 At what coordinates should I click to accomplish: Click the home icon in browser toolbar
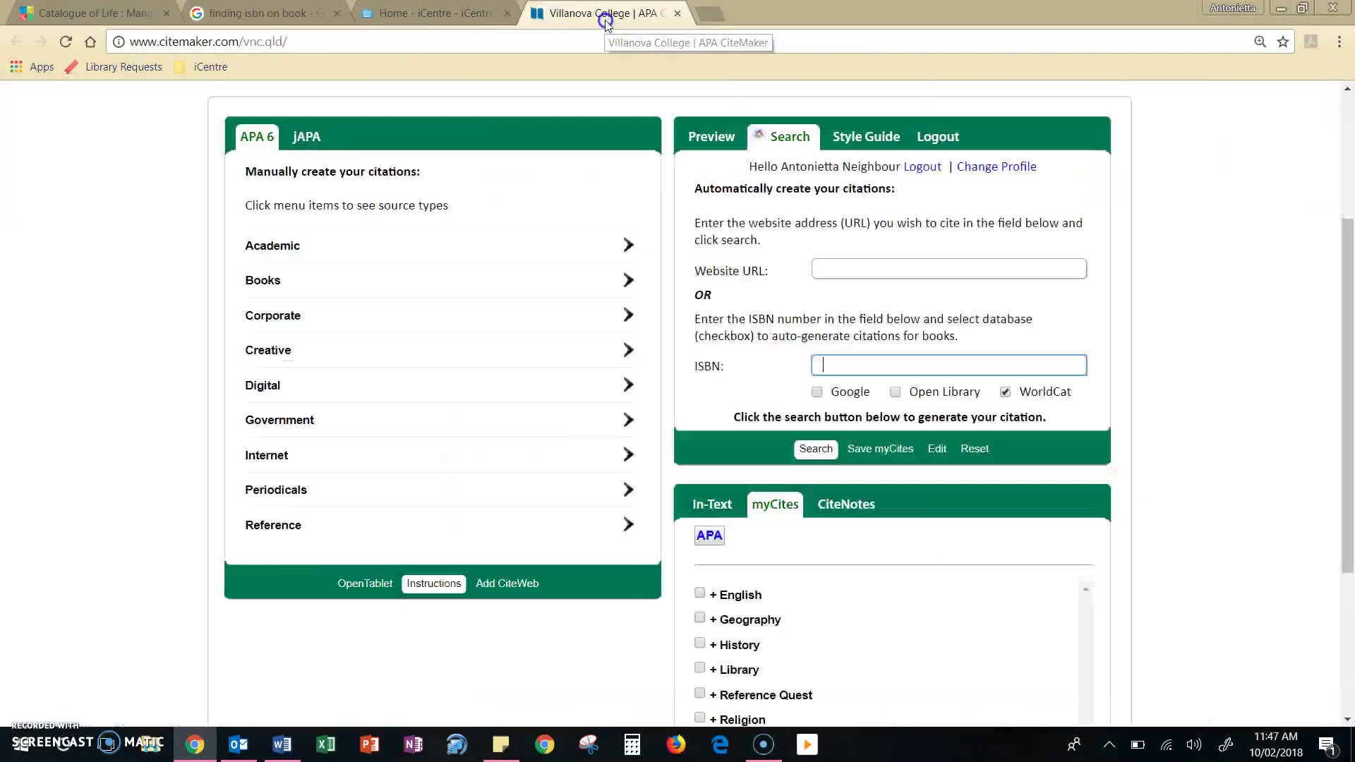90,42
